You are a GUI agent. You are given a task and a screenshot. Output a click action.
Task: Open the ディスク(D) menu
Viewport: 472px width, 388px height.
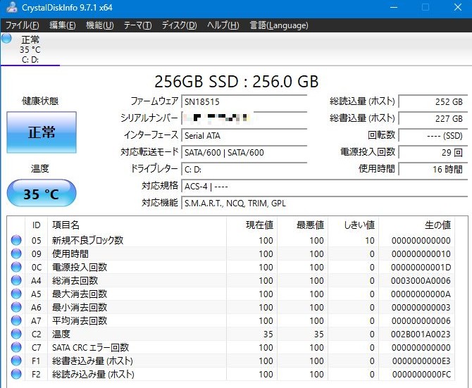[179, 25]
